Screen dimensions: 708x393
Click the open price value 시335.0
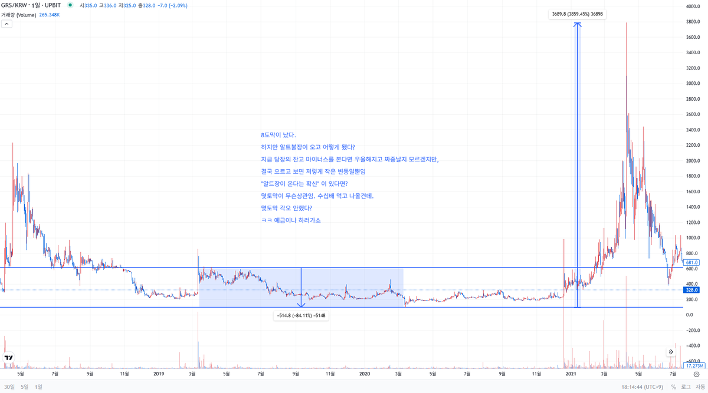click(x=88, y=5)
